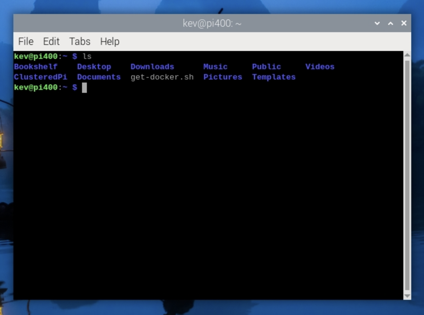This screenshot has height=315, width=424.
Task: Minimize the terminal window with the down chevron
Action: 377,23
